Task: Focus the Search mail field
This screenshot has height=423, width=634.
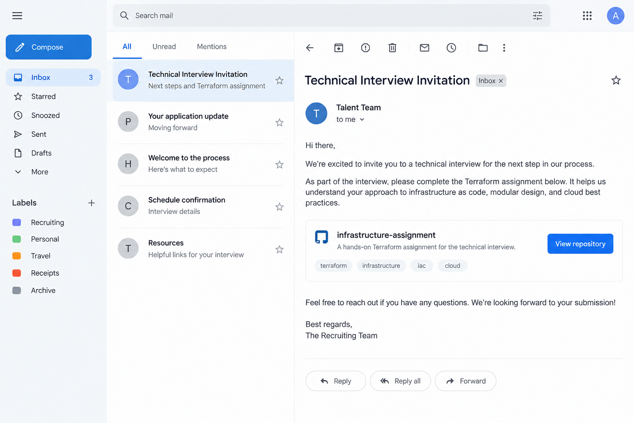Action: (331, 16)
